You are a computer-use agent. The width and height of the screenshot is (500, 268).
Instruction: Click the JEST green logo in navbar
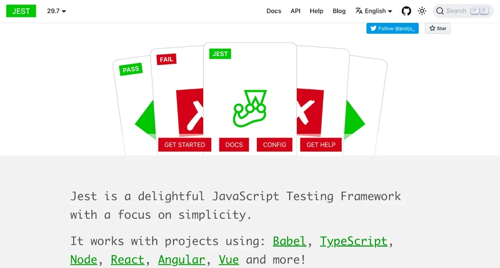click(x=21, y=11)
